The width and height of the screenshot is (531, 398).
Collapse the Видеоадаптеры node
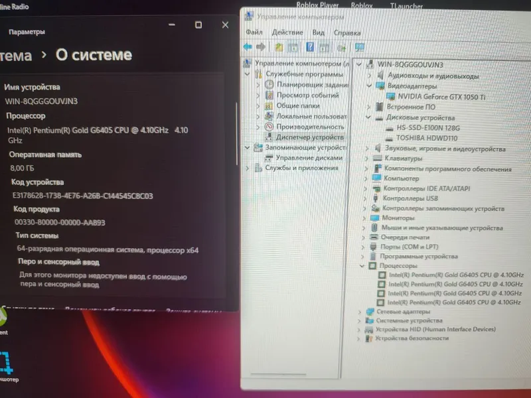point(369,86)
